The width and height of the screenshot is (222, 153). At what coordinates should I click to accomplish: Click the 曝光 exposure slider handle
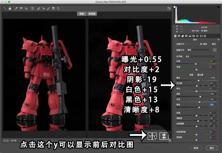tap(198, 81)
